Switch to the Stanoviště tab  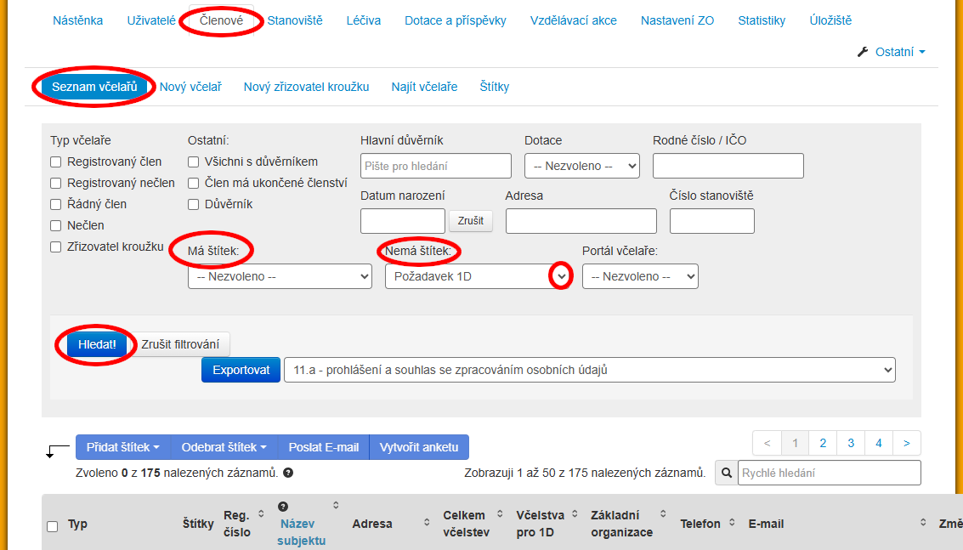(295, 20)
